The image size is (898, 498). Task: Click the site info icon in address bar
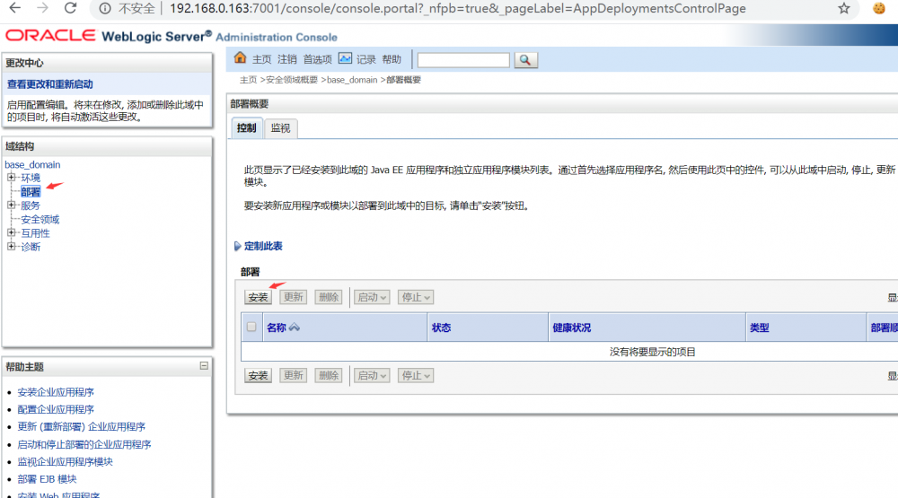[105, 9]
